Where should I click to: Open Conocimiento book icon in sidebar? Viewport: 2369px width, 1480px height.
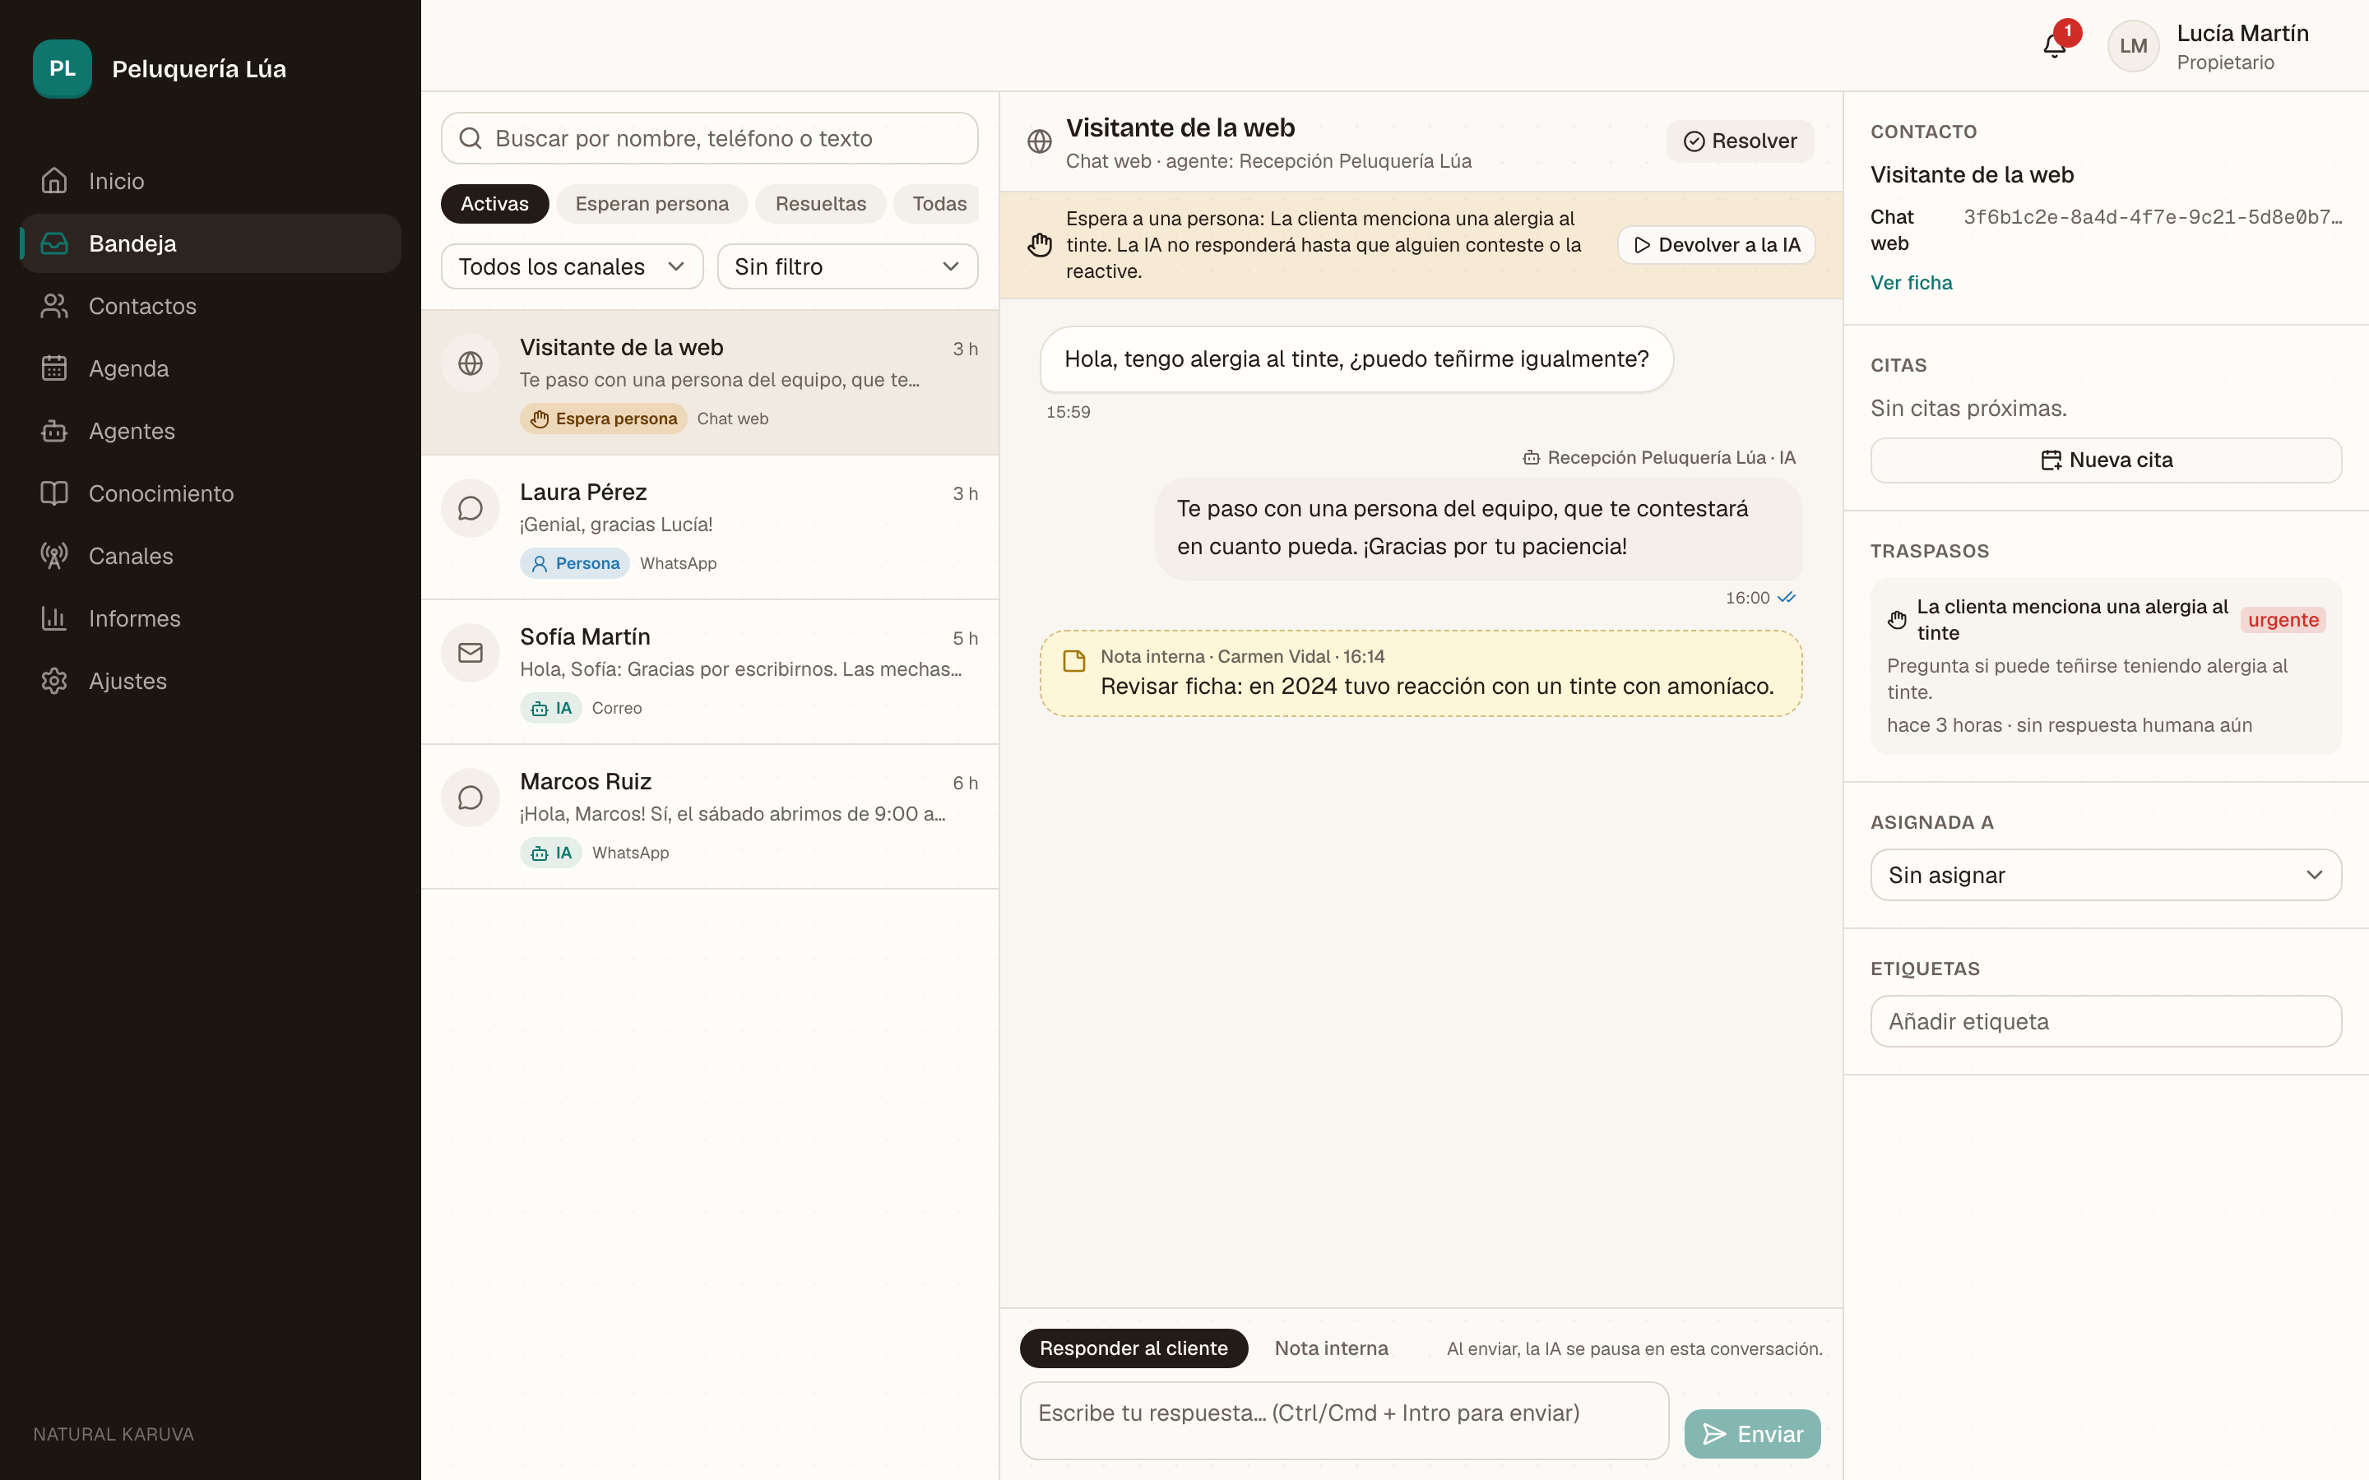click(53, 493)
